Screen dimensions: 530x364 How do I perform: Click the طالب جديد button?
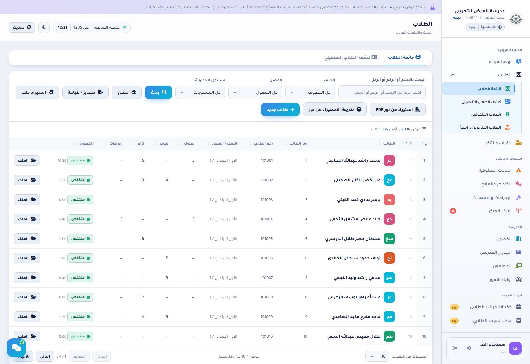pos(280,110)
